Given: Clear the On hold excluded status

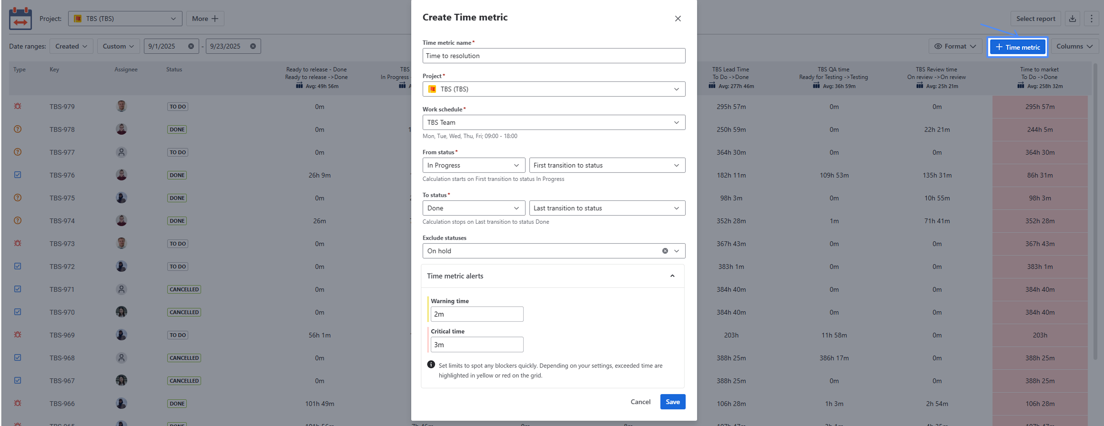Looking at the screenshot, I should [x=665, y=251].
